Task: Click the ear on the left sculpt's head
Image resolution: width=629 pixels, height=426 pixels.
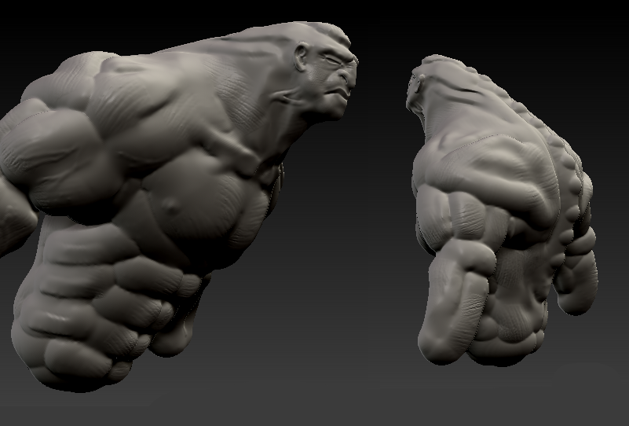Action: point(302,57)
